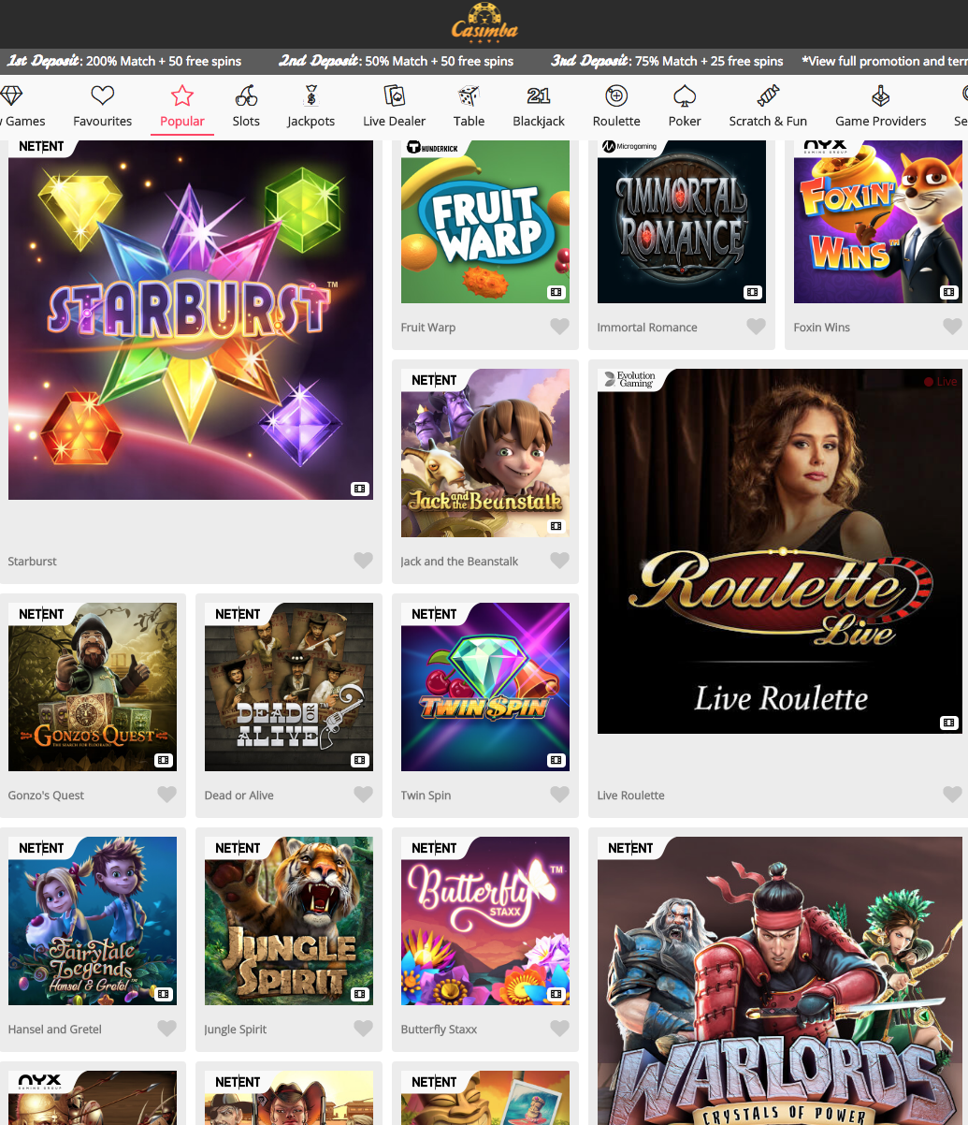Go to the Favourites tab

(103, 107)
